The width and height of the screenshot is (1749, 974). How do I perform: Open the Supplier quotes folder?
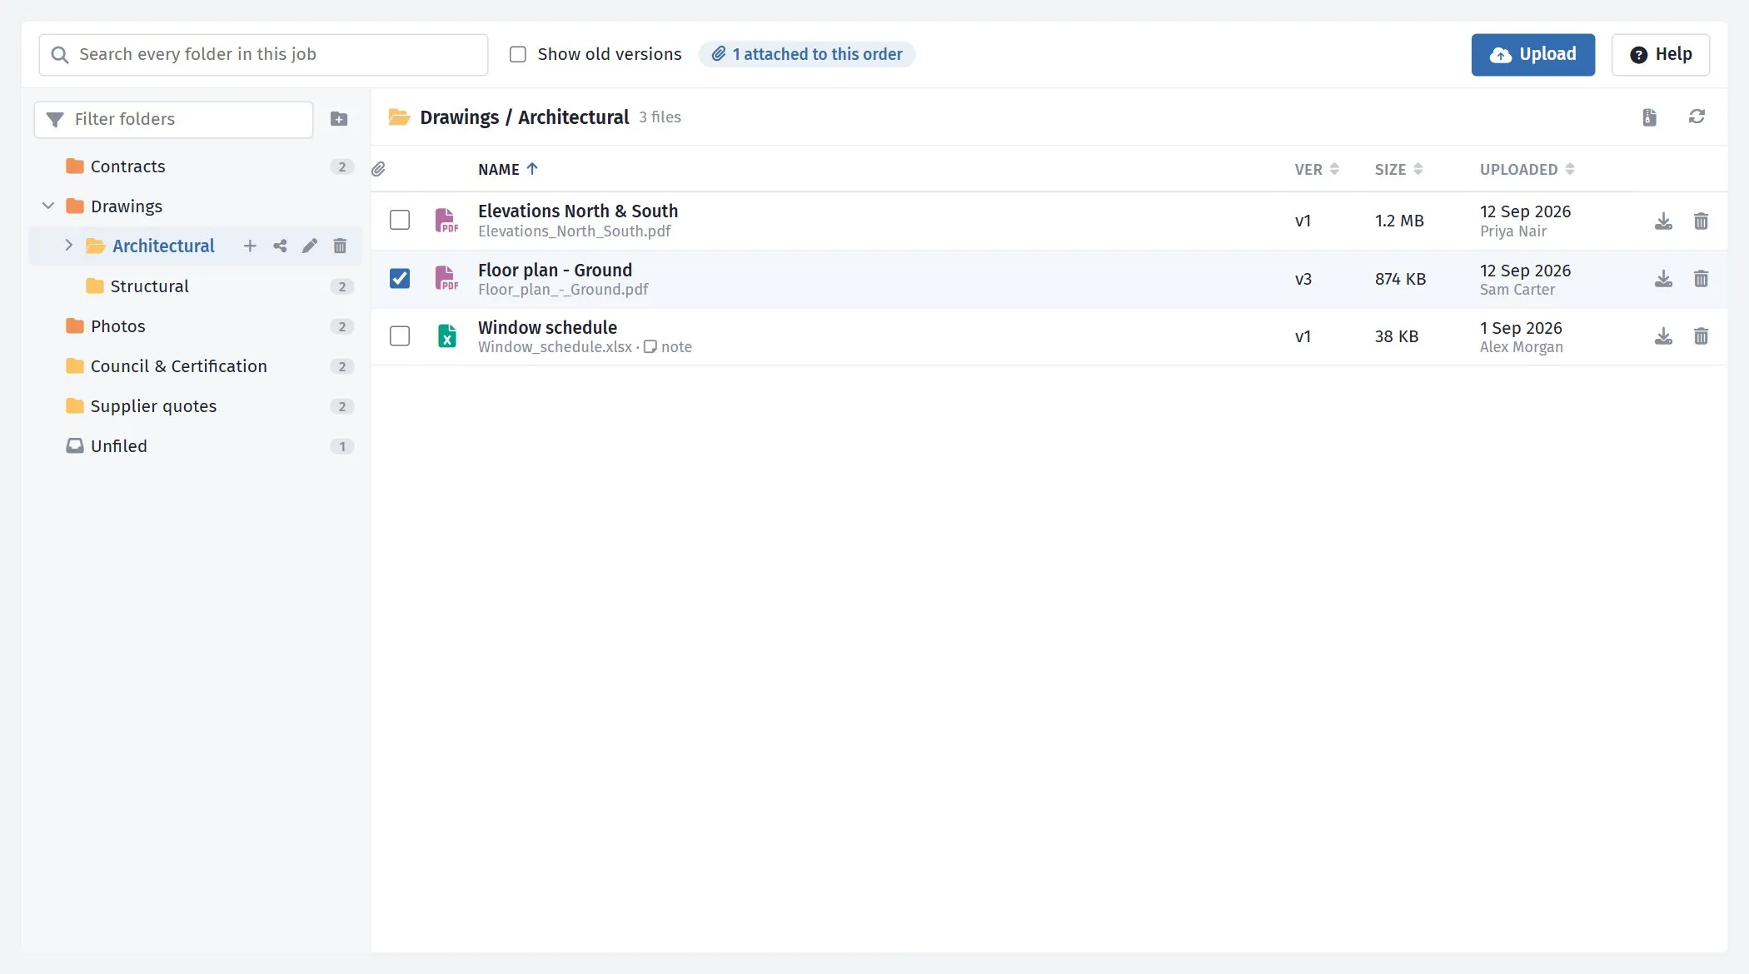point(196,406)
